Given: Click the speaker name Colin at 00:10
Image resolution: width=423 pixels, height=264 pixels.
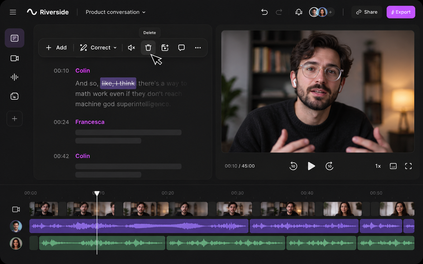Looking at the screenshot, I should (82, 70).
